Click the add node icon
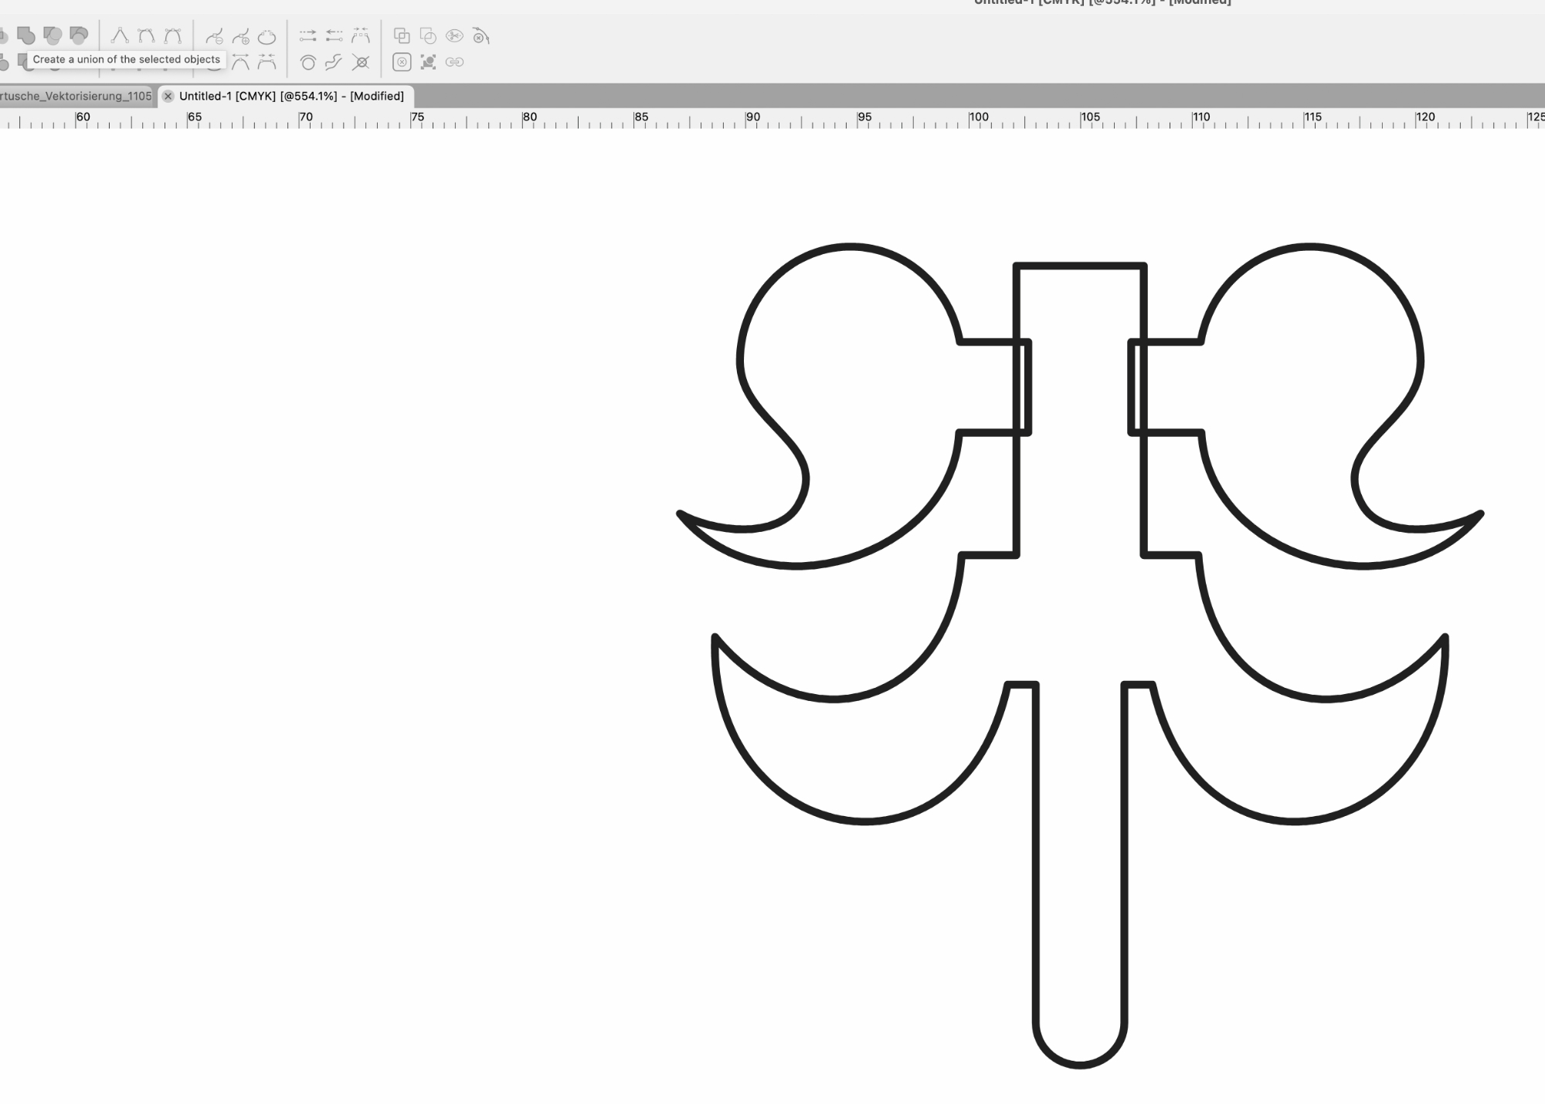 pyautogui.click(x=240, y=36)
